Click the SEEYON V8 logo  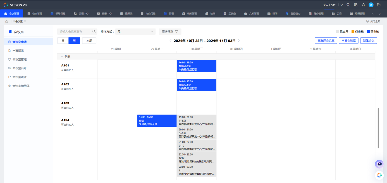coord(15,5)
